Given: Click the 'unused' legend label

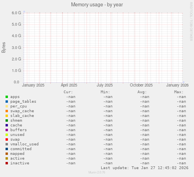Looking at the screenshot, I should [17, 135].
